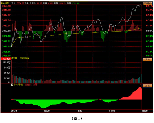Viewport: 154px width, 123px height.
Task: Click the 切换 button in volume panel
Action: point(147,59)
